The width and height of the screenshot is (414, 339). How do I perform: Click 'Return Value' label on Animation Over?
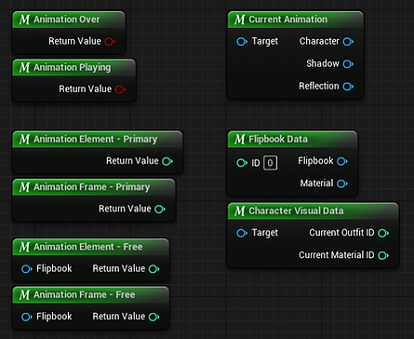(x=74, y=41)
